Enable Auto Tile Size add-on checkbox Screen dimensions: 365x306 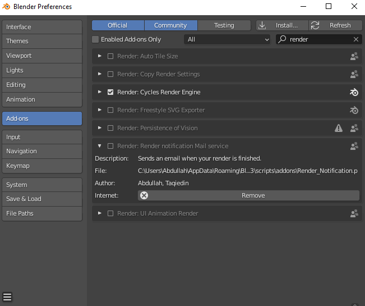point(110,56)
